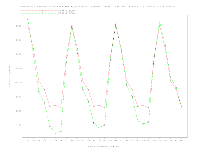
Task: Click the 06 forecast hour tick label
Action: pos(39,140)
